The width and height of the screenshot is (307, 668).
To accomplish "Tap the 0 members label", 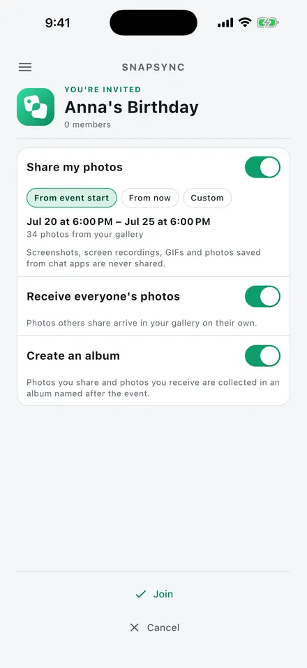I will (88, 124).
